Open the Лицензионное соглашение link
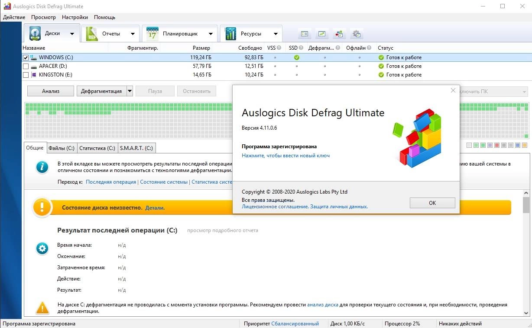532x328 pixels. pos(275,207)
